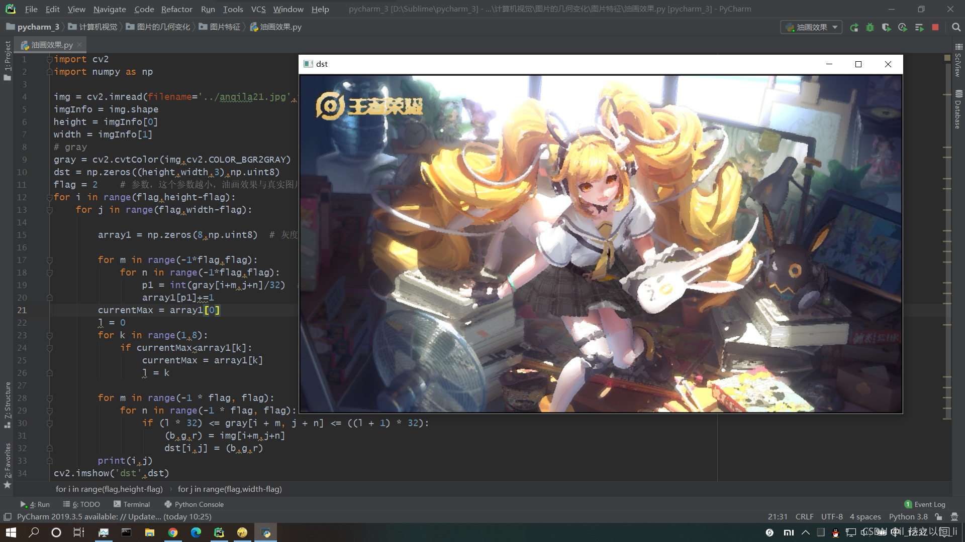Click the Rerun 油画效果 icon
This screenshot has height=542, width=965.
(854, 28)
